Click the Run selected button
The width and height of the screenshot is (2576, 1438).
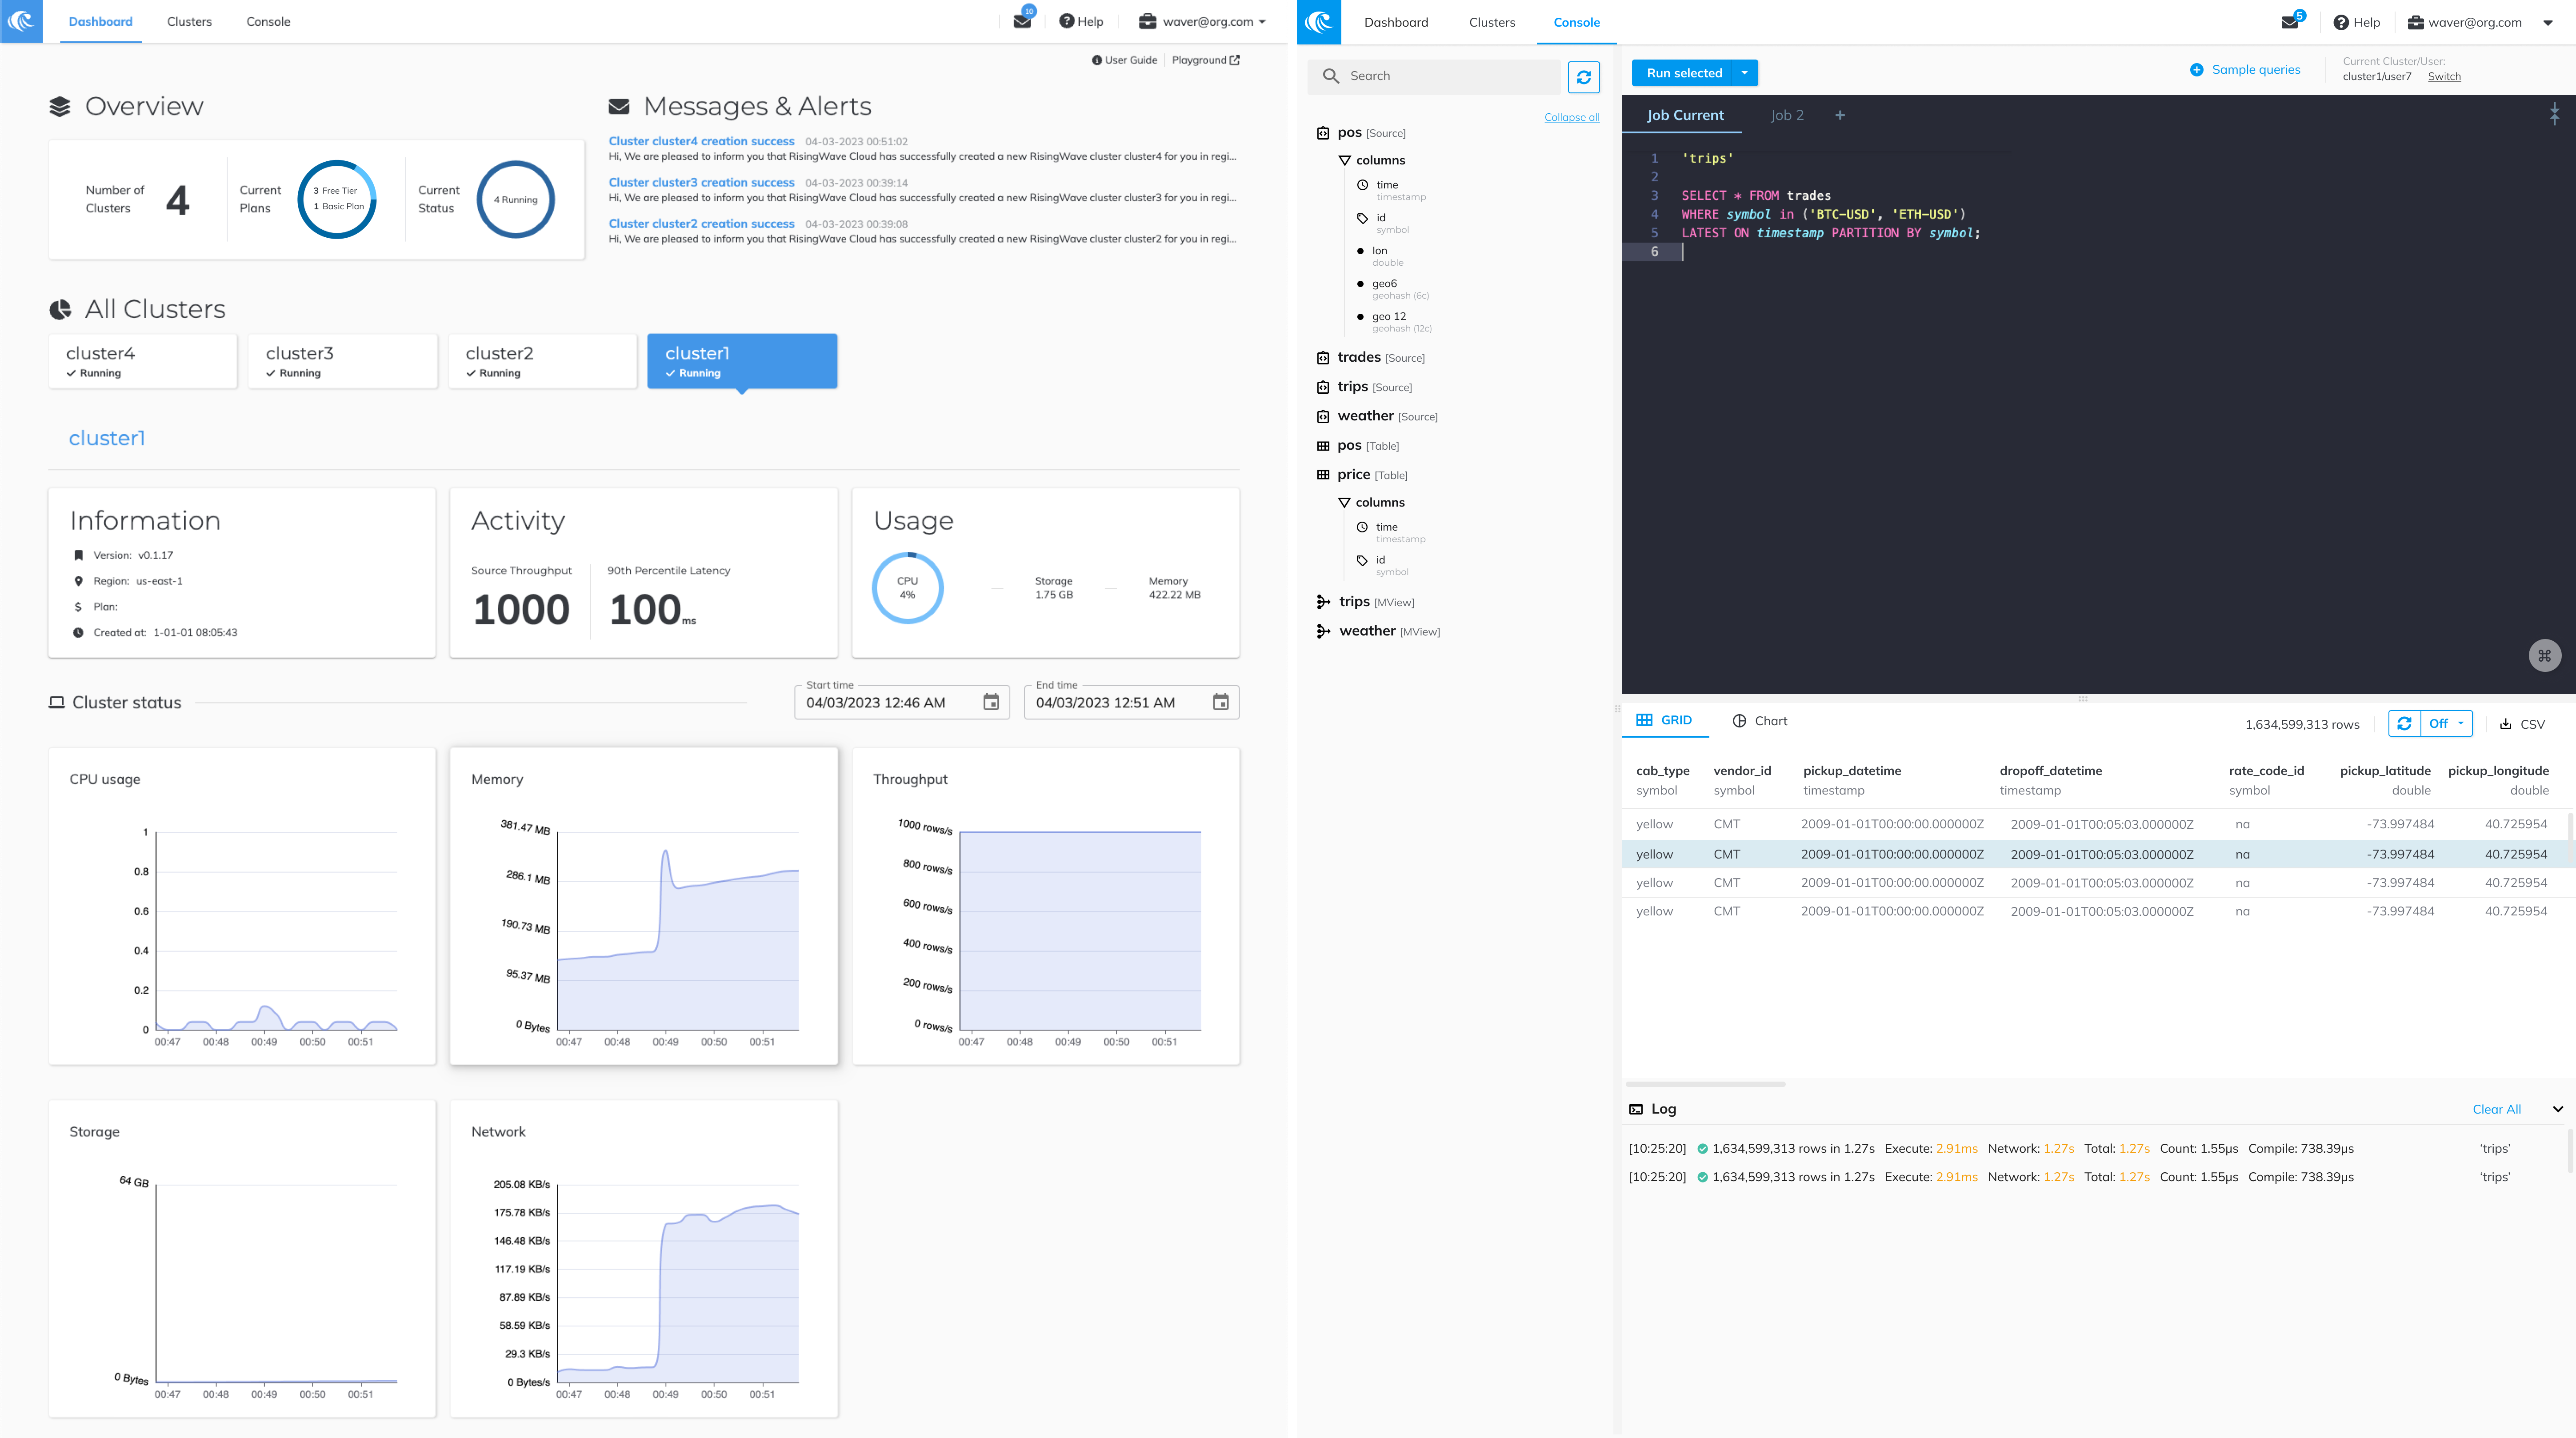point(1683,73)
